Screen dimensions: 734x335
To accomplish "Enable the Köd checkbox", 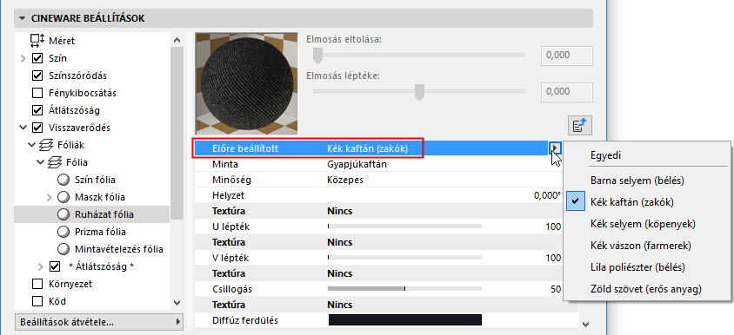I will pyautogui.click(x=37, y=301).
